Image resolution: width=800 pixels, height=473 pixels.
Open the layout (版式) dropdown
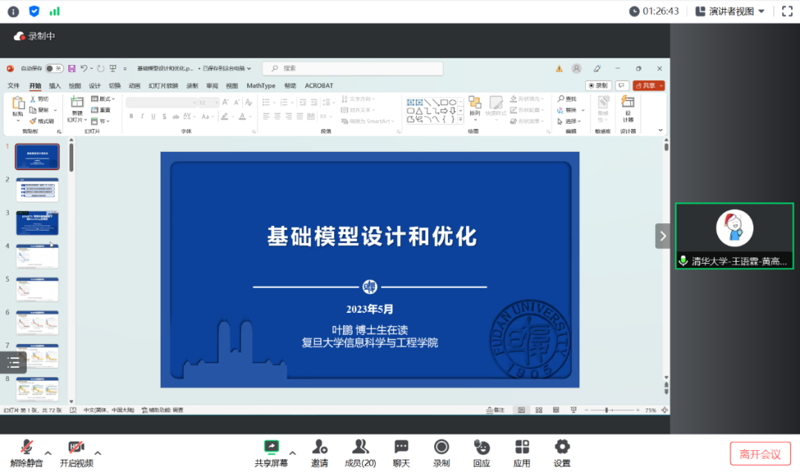pos(103,99)
